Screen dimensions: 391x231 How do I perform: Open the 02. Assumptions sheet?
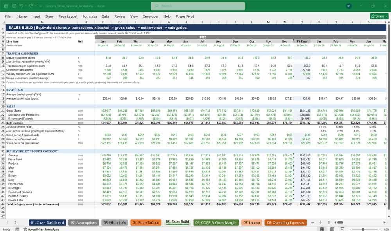[84, 222]
